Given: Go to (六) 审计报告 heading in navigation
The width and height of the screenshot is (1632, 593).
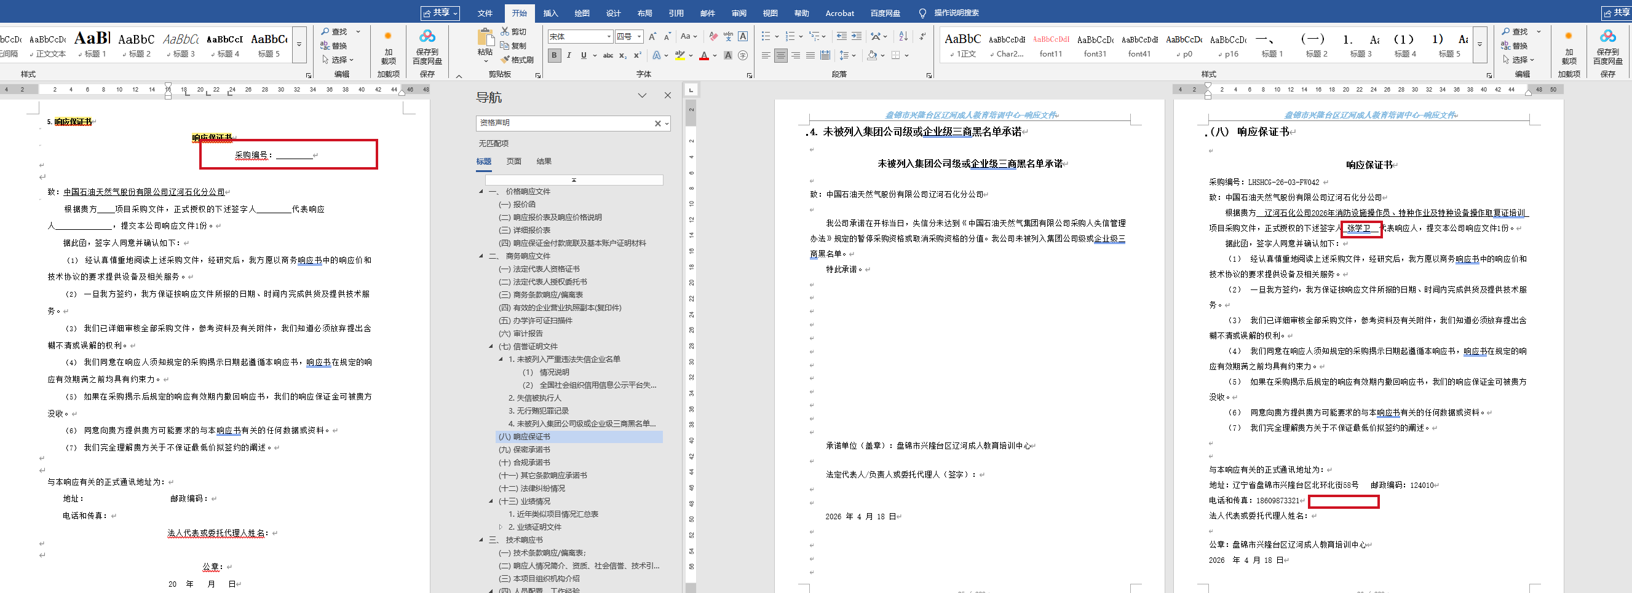Looking at the screenshot, I should point(520,334).
